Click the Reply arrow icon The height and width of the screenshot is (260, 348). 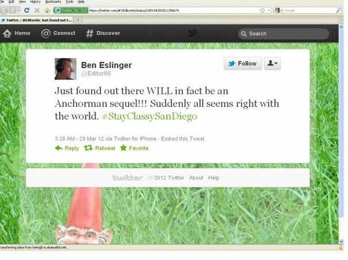tap(59, 148)
